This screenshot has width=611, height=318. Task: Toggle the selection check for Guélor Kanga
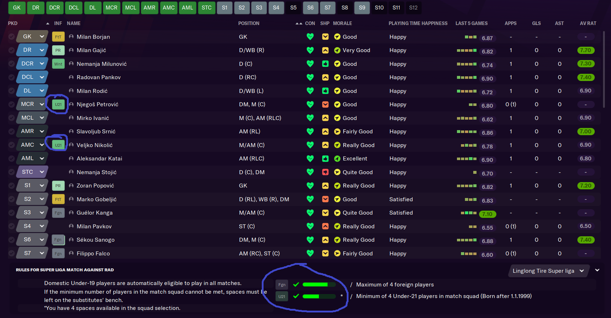tap(11, 213)
